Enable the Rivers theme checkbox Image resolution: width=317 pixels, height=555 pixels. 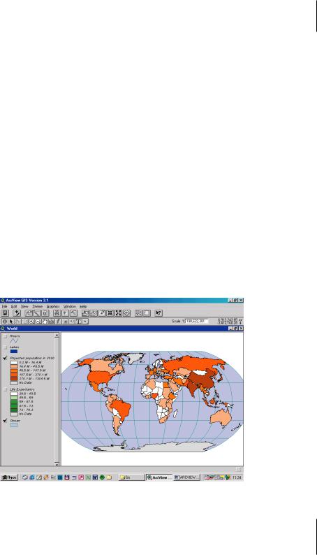[5, 336]
